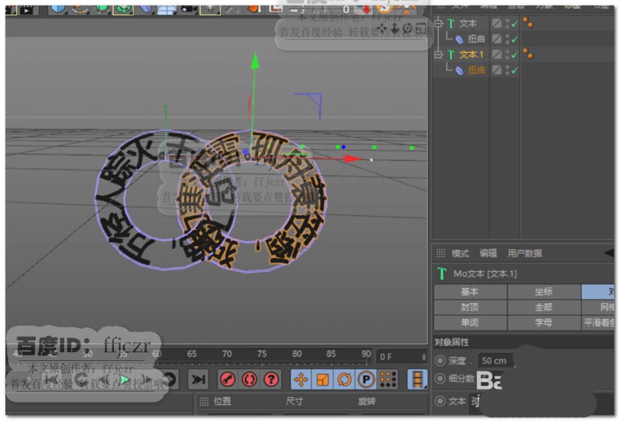Click the record active objects key icon
This screenshot has height=421, width=620.
click(228, 379)
